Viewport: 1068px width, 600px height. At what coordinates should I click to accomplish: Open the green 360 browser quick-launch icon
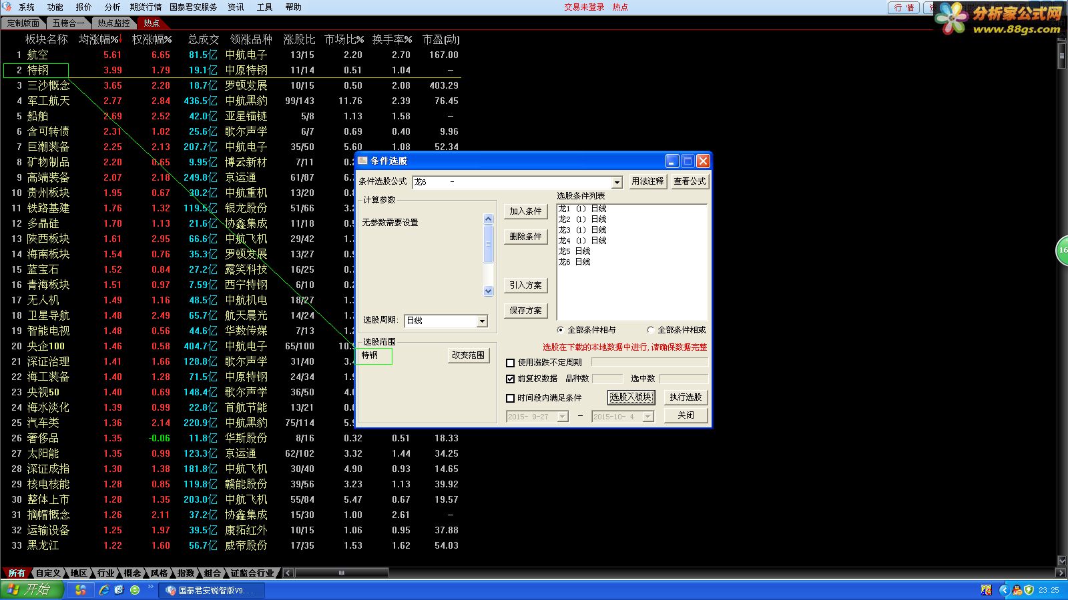click(x=135, y=590)
